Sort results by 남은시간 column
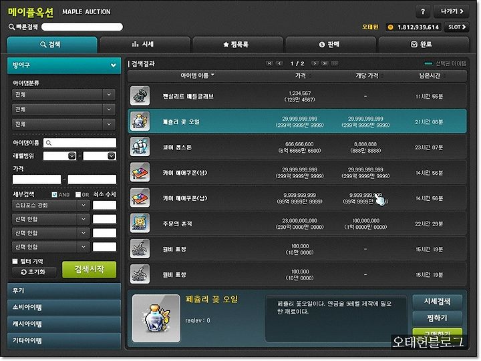Image resolution: width=481 pixels, height=361 pixels. tap(432, 75)
